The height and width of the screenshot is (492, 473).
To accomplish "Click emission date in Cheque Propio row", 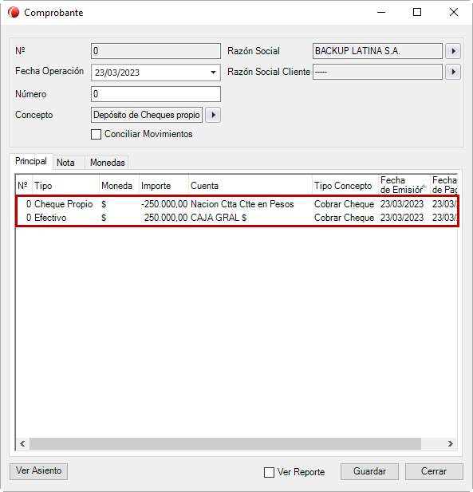I will click(402, 204).
